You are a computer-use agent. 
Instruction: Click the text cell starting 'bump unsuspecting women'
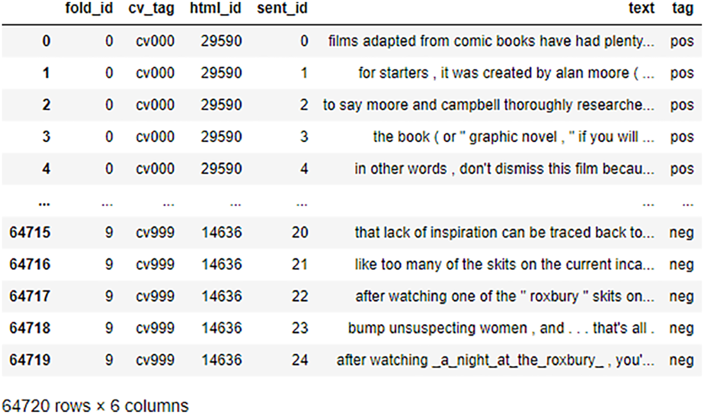pyautogui.click(x=501, y=328)
